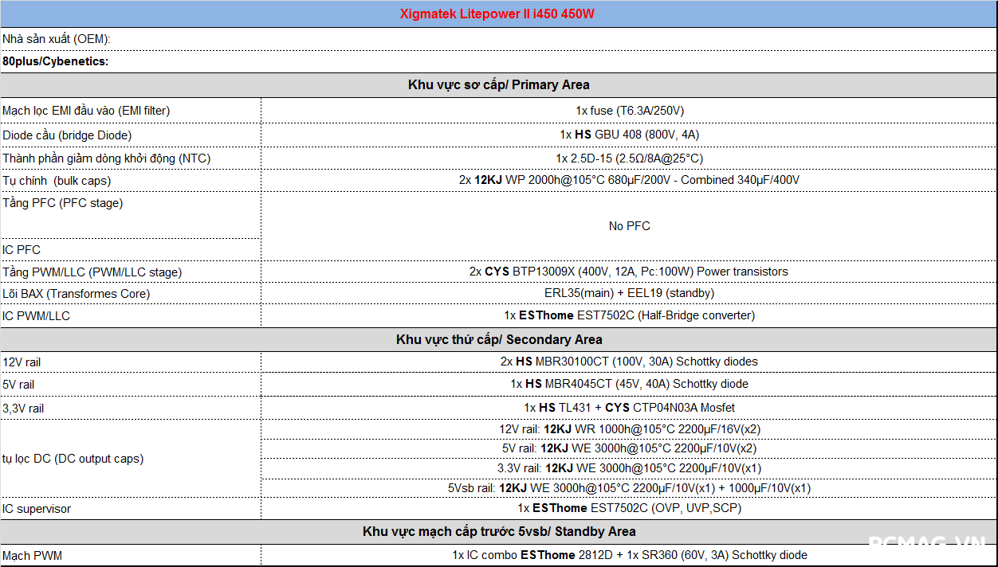Click the 5V rail 12KJ WE 2200µF/10V(x2) cell

(x=629, y=448)
